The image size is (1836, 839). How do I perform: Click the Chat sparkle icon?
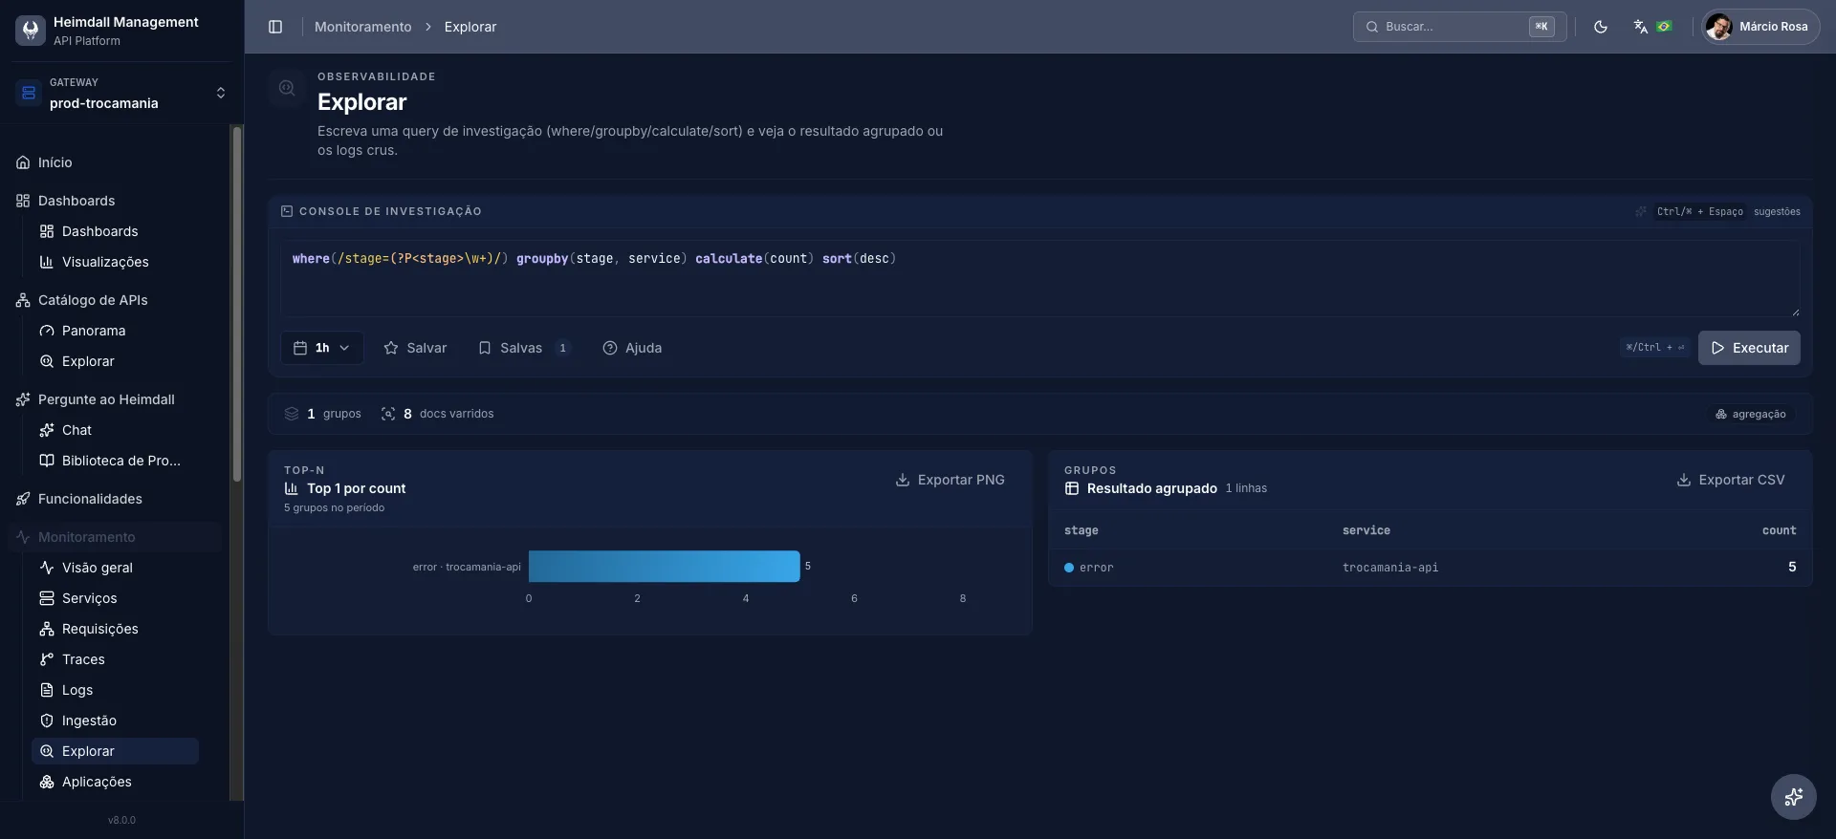46,430
